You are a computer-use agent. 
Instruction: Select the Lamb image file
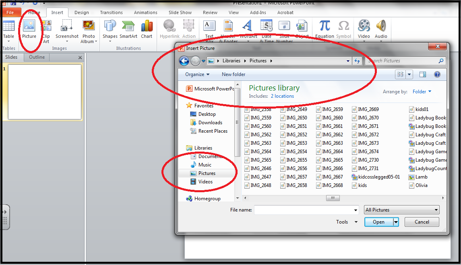418,177
